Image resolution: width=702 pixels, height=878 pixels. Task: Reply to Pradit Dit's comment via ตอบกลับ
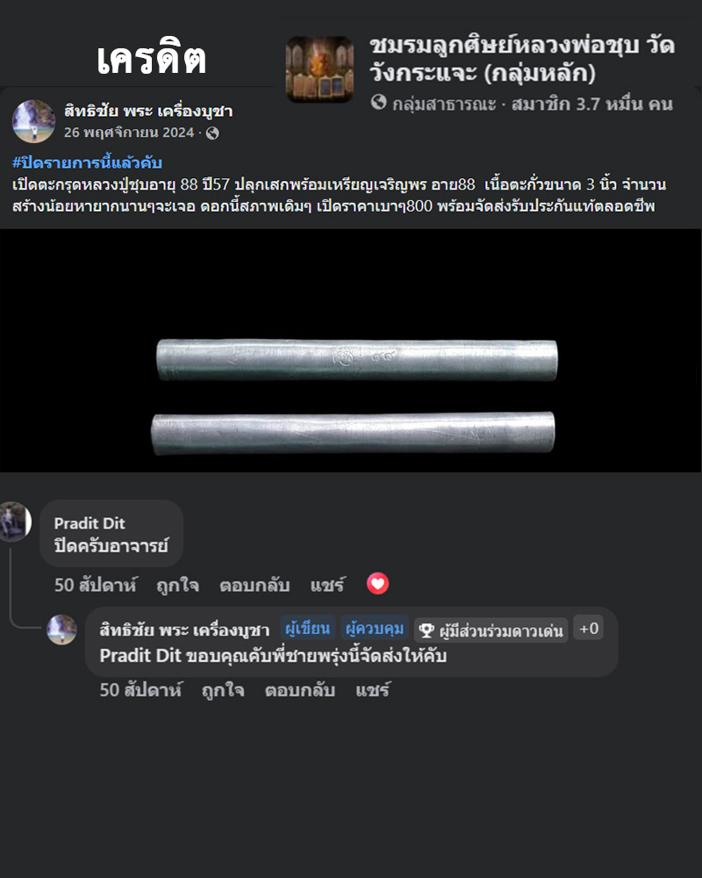[x=254, y=585]
